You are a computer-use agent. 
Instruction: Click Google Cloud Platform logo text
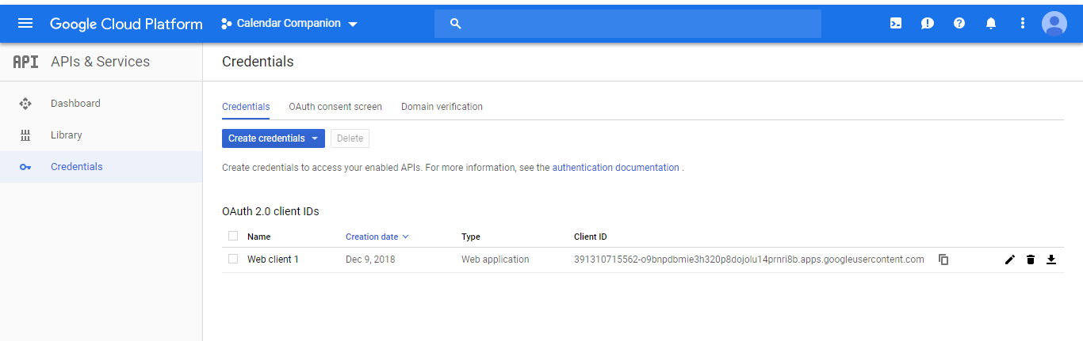126,24
